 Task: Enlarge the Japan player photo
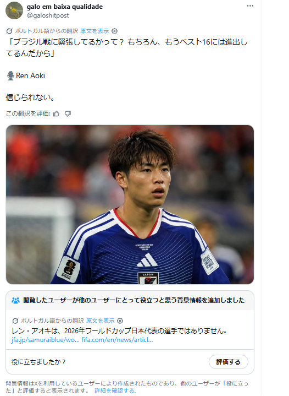pyautogui.click(x=130, y=204)
